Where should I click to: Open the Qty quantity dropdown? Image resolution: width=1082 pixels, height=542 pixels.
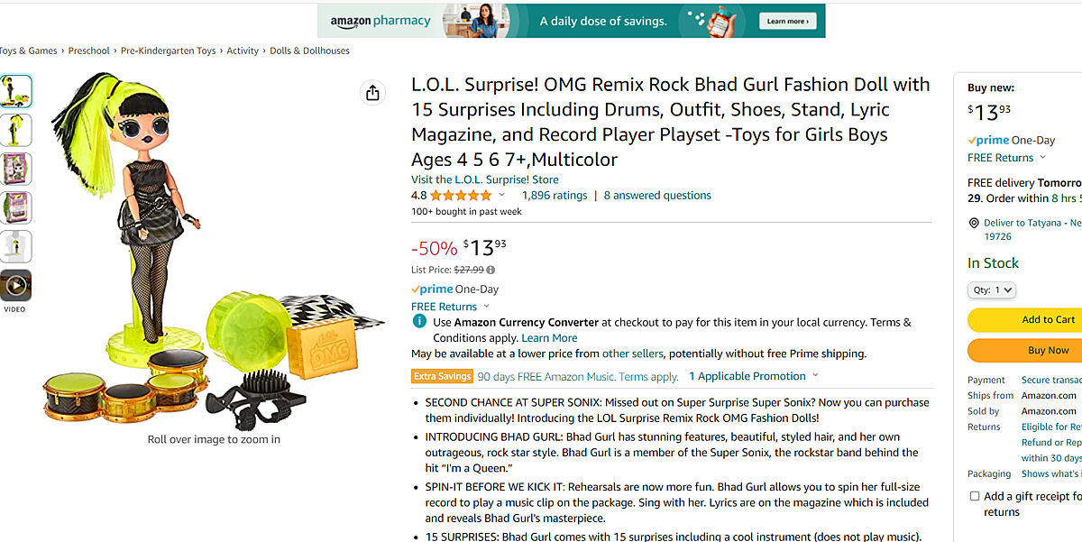coord(992,290)
